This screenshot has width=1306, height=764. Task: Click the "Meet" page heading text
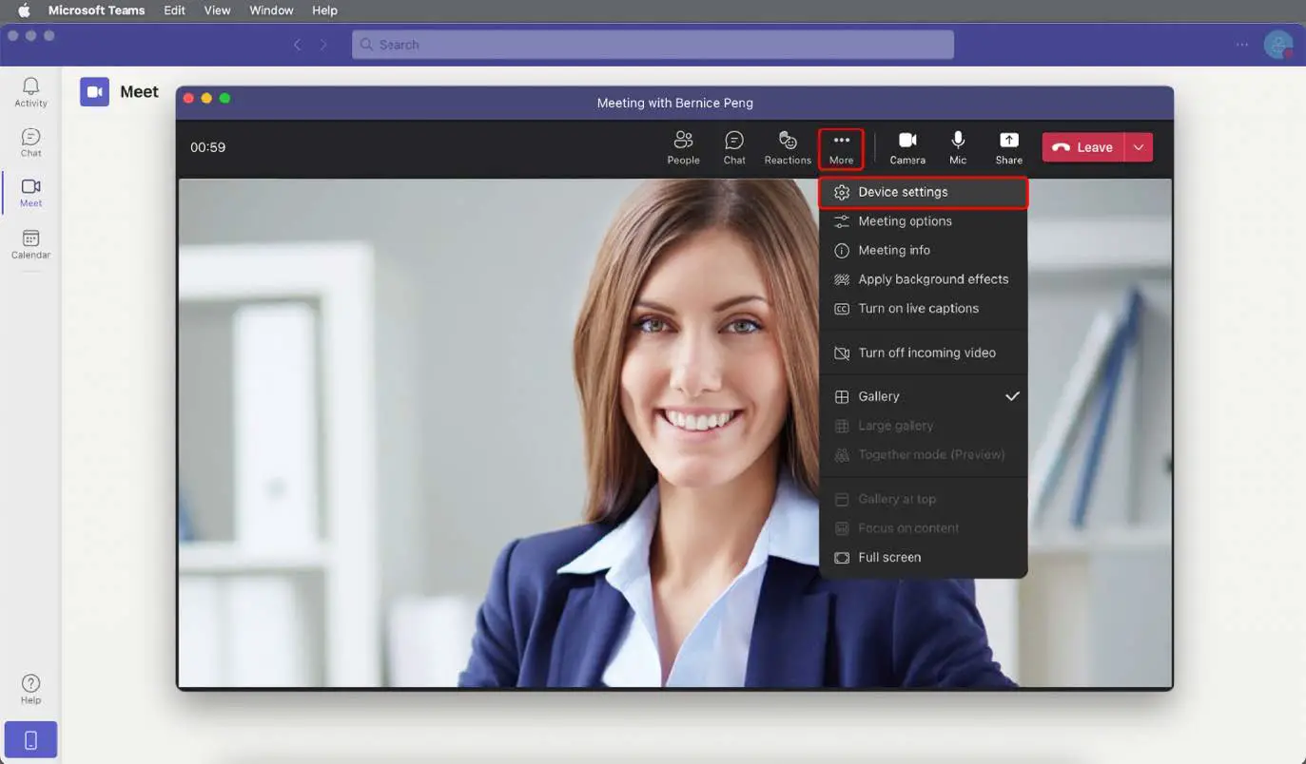pyautogui.click(x=139, y=92)
